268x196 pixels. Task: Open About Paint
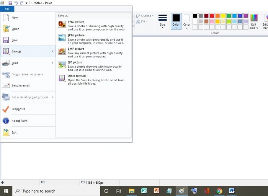(x=28, y=121)
